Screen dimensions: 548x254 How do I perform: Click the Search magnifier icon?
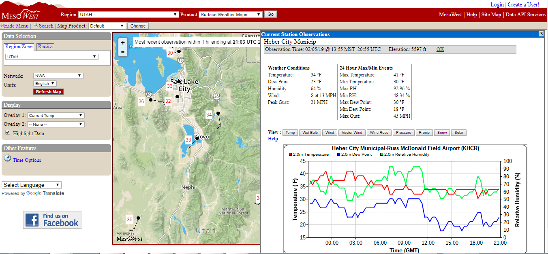click(x=36, y=25)
